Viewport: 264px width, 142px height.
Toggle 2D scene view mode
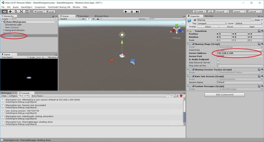(83, 19)
